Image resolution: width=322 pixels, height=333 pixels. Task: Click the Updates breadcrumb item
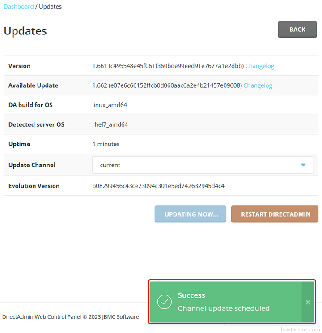tap(50, 7)
